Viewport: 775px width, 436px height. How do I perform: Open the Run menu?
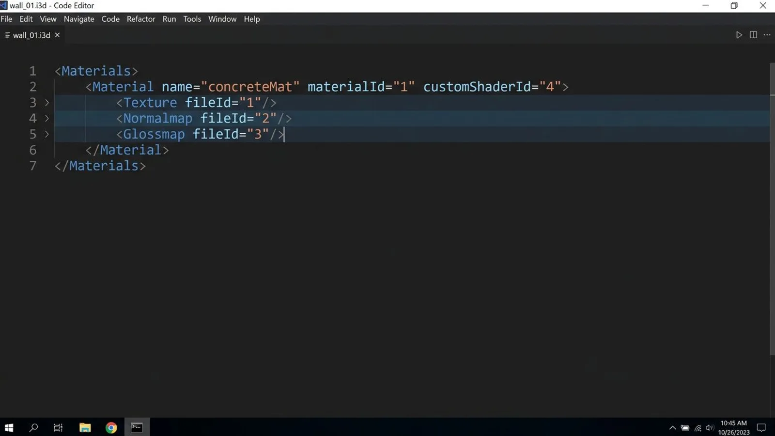pyautogui.click(x=169, y=19)
